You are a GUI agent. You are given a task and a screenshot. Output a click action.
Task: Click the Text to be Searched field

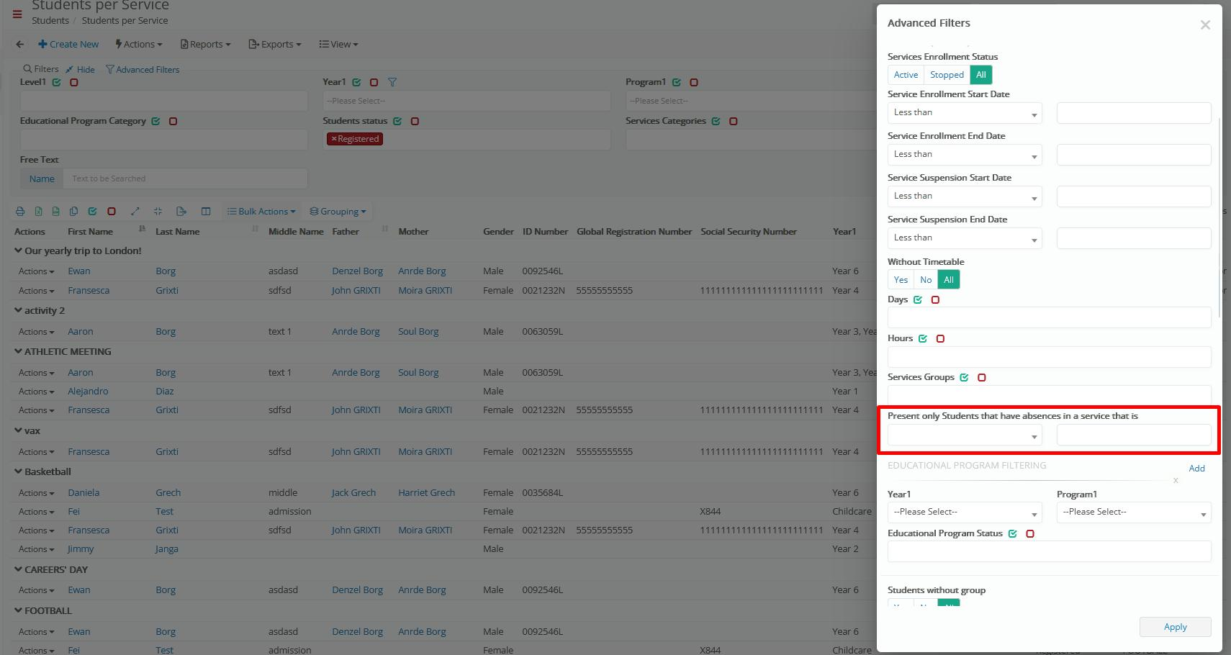point(185,179)
